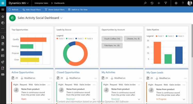
Task: Click Switch to Tile View
Action: click(x=78, y=10)
